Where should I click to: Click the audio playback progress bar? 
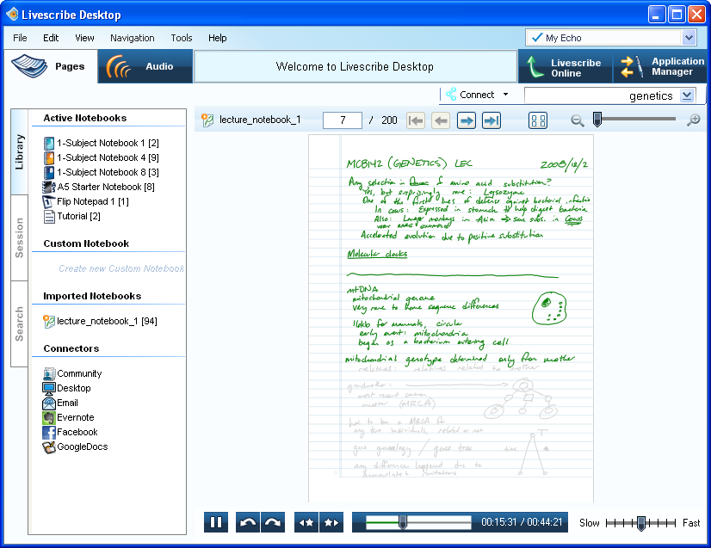pyautogui.click(x=418, y=522)
